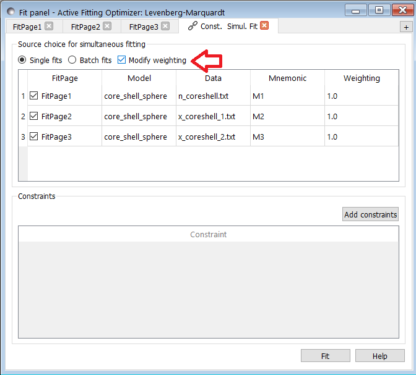Click the Fit panel window icon

11,12
